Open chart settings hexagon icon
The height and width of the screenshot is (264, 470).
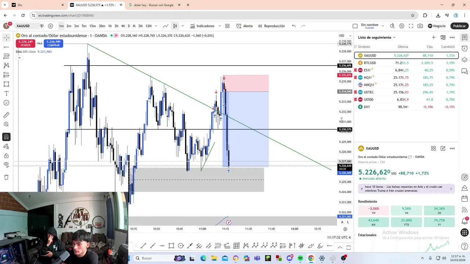click(x=402, y=26)
